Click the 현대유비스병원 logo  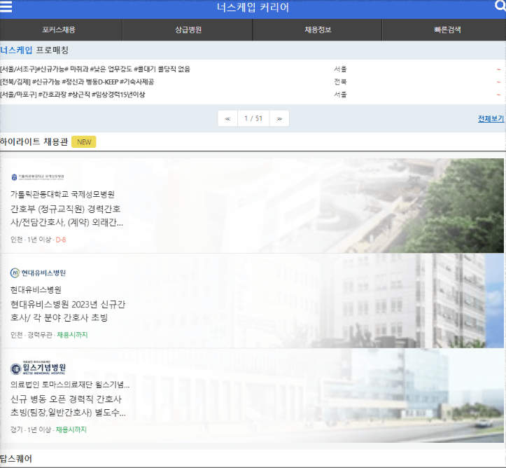click(38, 273)
